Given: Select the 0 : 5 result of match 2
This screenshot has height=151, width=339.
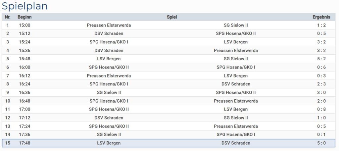Looking at the screenshot, I should [321, 33].
